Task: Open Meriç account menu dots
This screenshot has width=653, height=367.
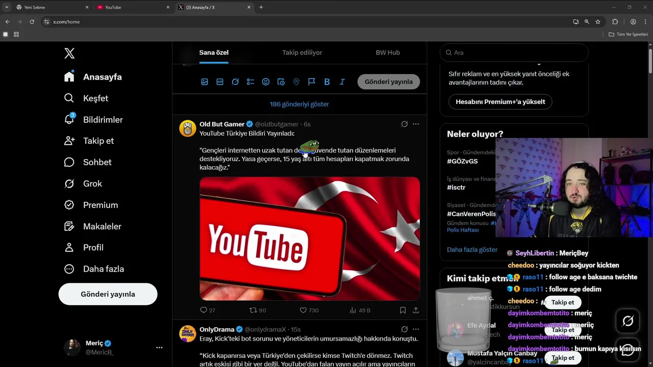Action: (159, 348)
